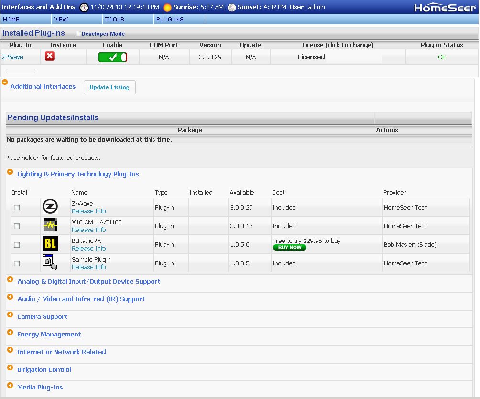Click the COM Port column header

click(x=164, y=45)
